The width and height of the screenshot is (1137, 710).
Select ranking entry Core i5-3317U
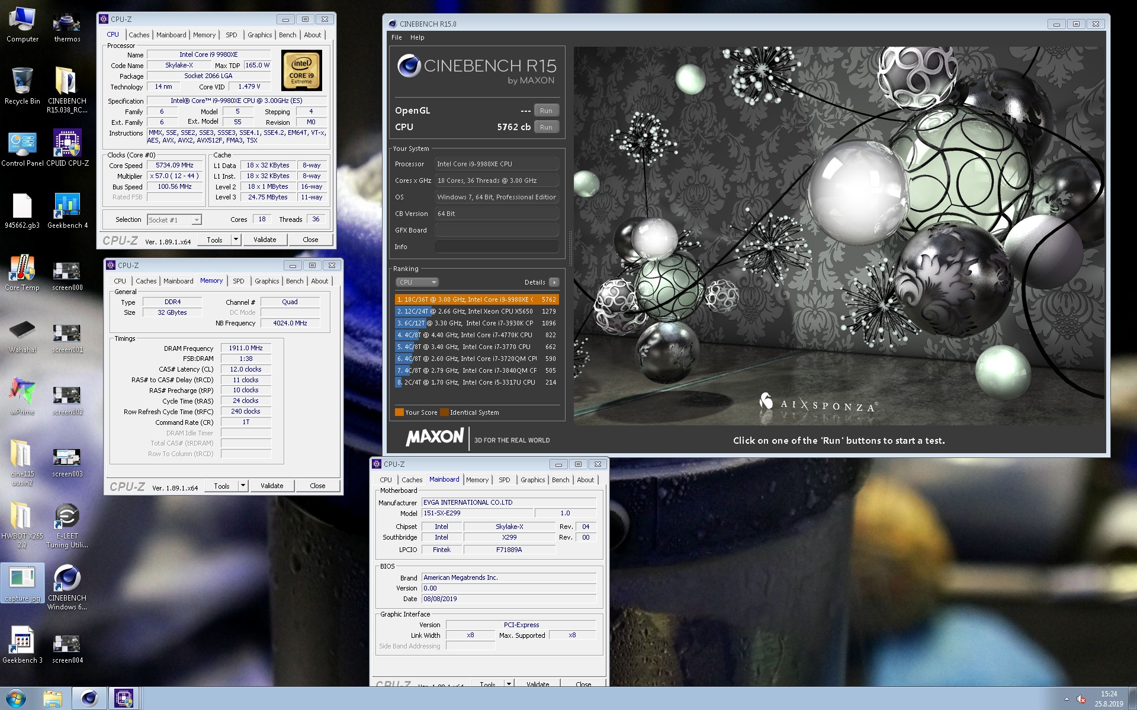pos(477,382)
